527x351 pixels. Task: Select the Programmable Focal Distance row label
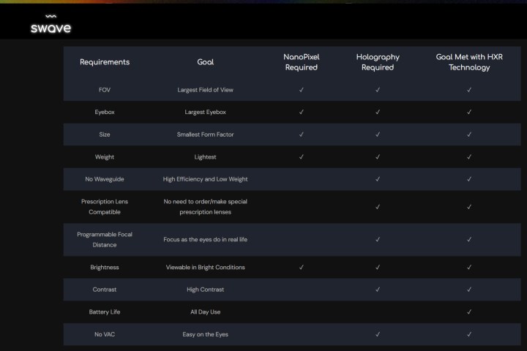pos(105,239)
